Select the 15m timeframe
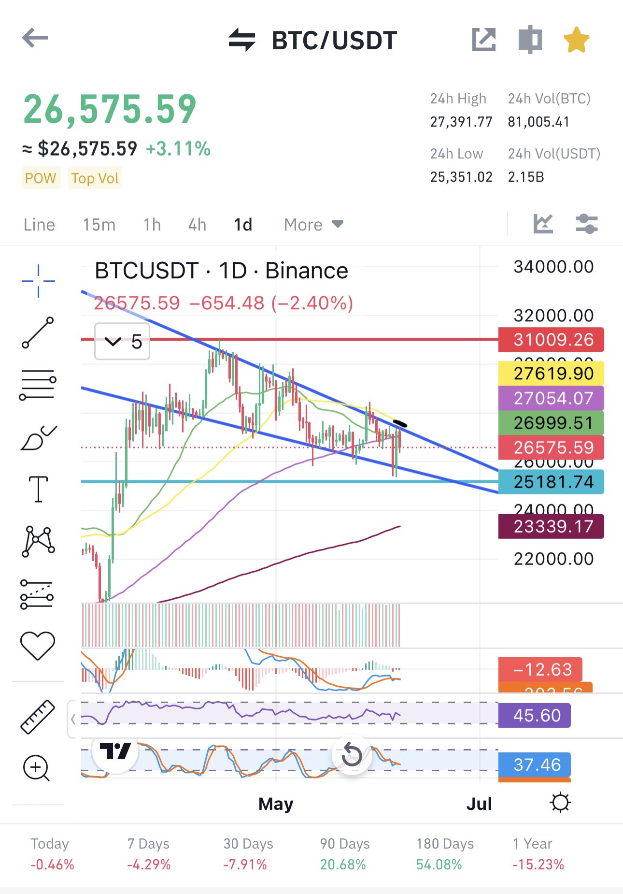Image resolution: width=623 pixels, height=894 pixels. click(99, 225)
